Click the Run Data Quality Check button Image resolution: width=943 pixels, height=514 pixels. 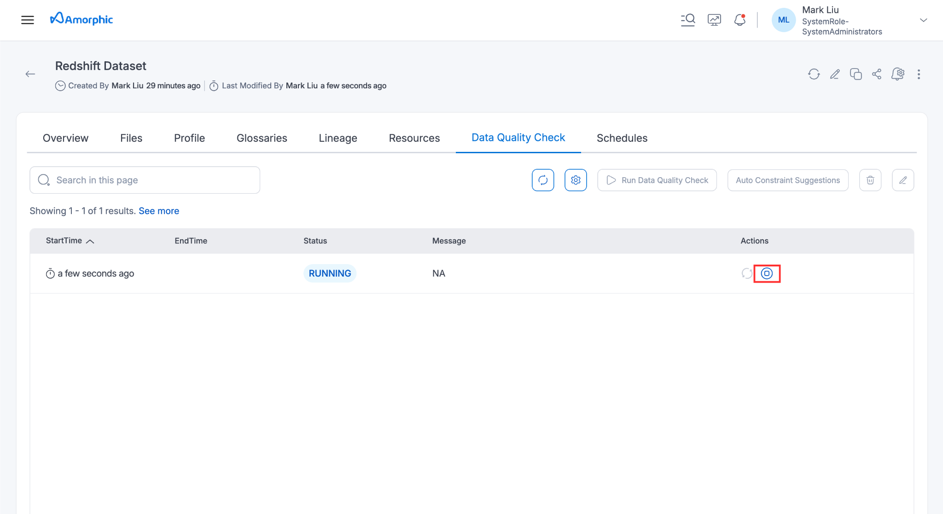[x=657, y=180]
